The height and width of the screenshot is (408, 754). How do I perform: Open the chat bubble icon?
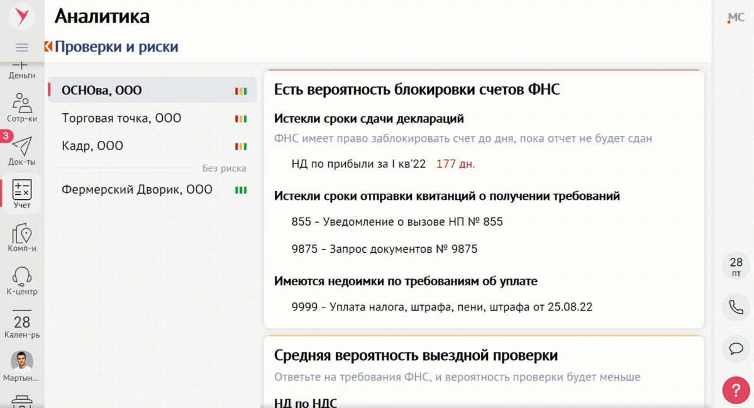point(736,348)
